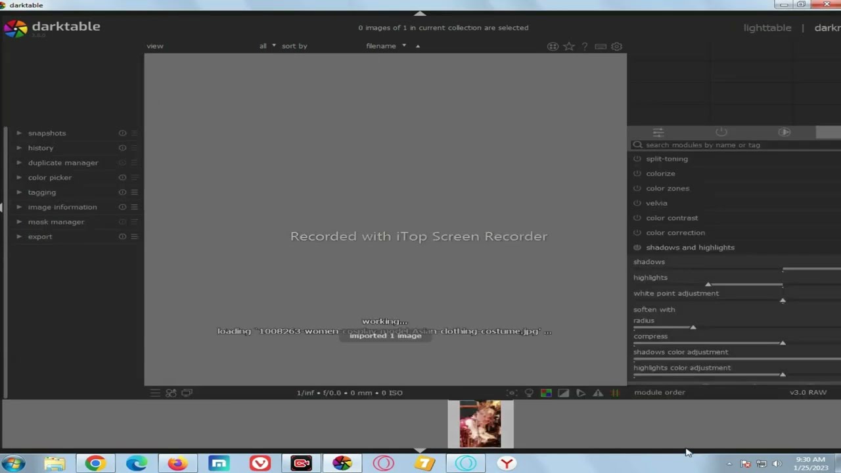Toggle the sort order arrow
This screenshot has height=473, width=841.
coord(417,46)
